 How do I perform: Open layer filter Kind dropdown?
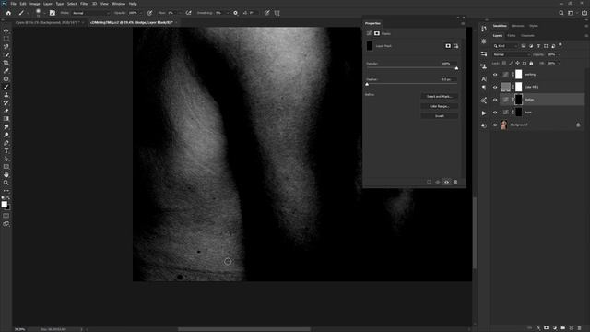506,46
